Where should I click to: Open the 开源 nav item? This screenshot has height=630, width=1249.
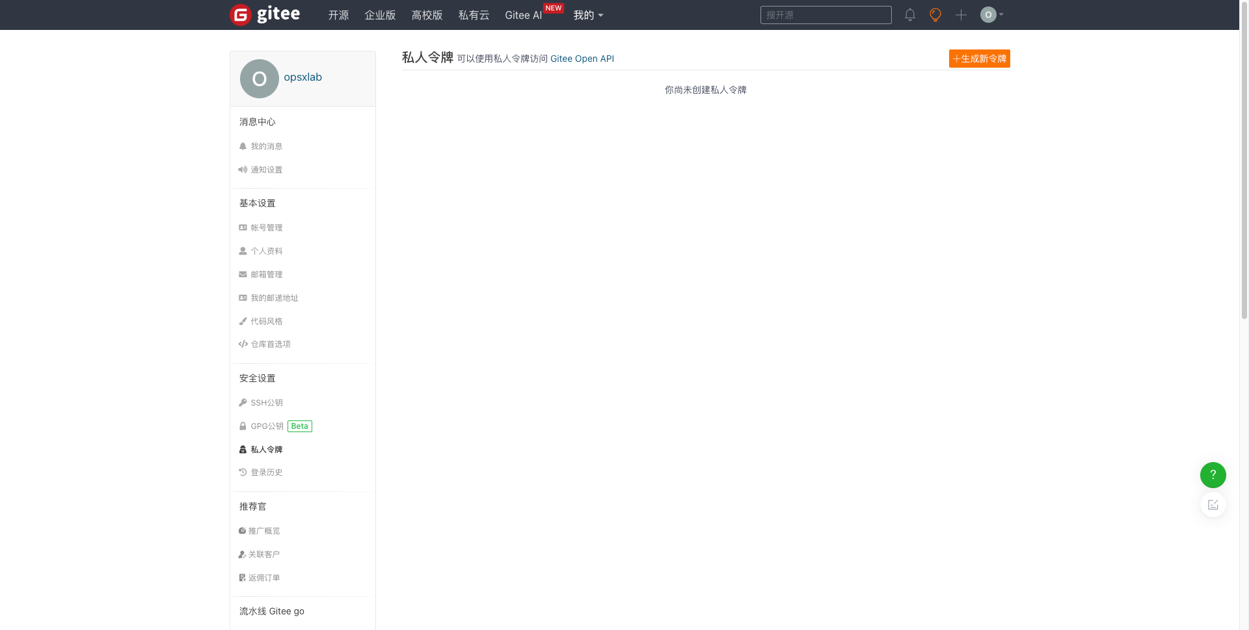tap(338, 15)
